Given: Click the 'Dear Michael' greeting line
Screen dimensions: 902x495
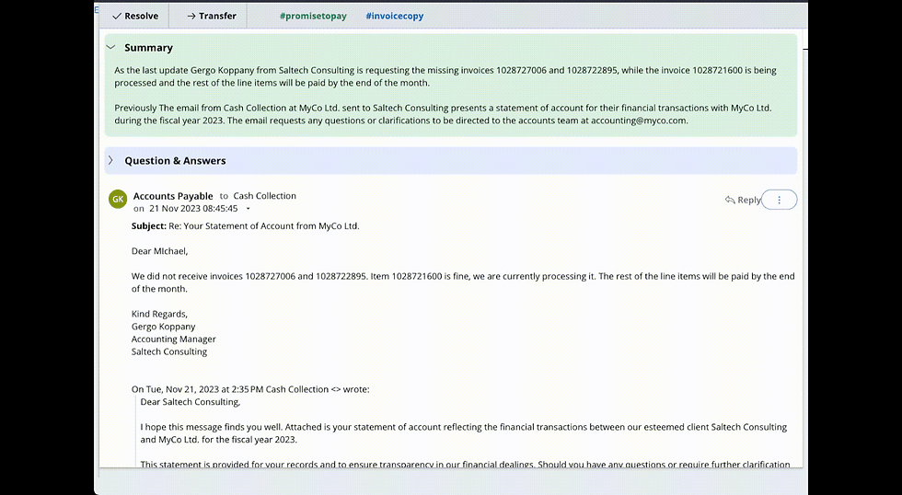Looking at the screenshot, I should [x=159, y=251].
